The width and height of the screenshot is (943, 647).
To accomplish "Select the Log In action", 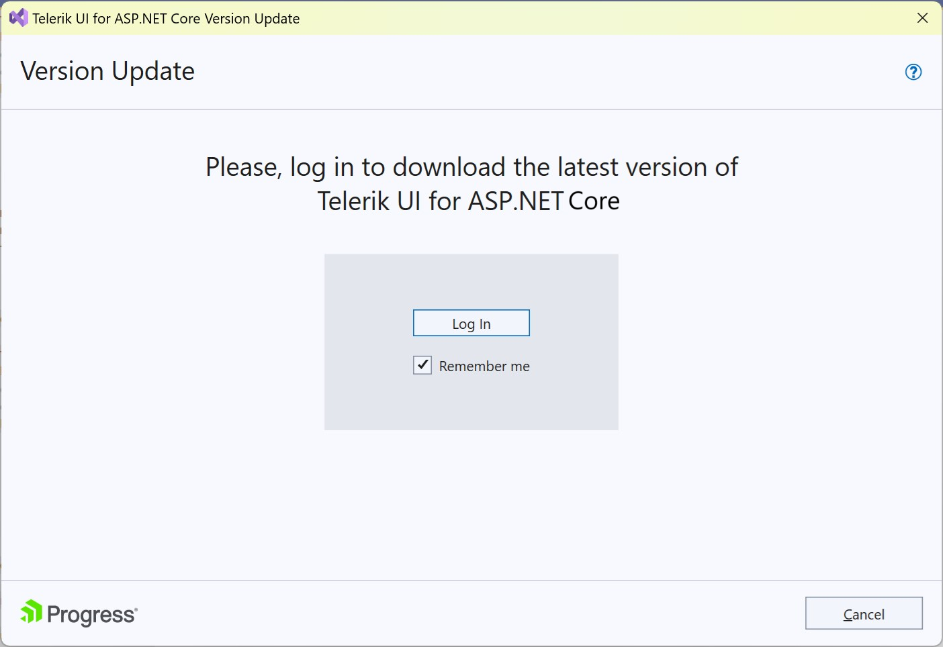I will pos(471,323).
